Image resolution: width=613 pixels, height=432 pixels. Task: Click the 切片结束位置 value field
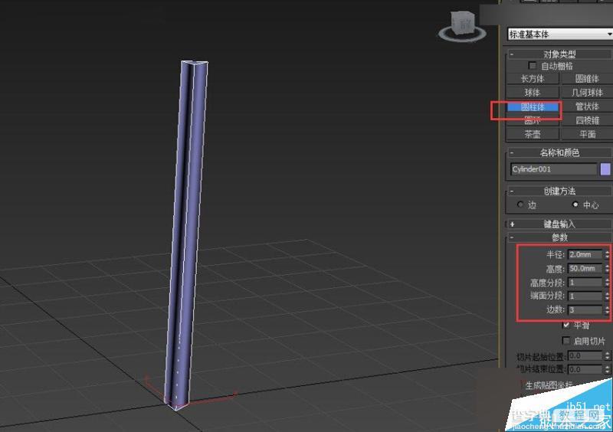(585, 369)
